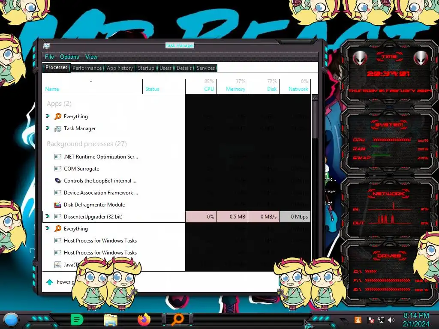Viewport: 439px width, 329px height.
Task: Select the COM Surrogate process name
Action: click(x=81, y=169)
